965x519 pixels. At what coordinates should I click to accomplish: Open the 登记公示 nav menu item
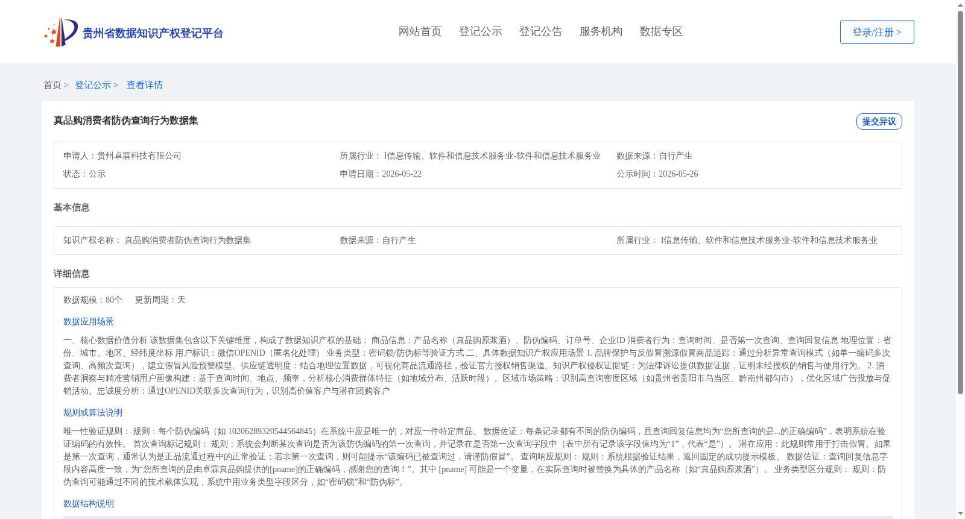click(x=480, y=31)
